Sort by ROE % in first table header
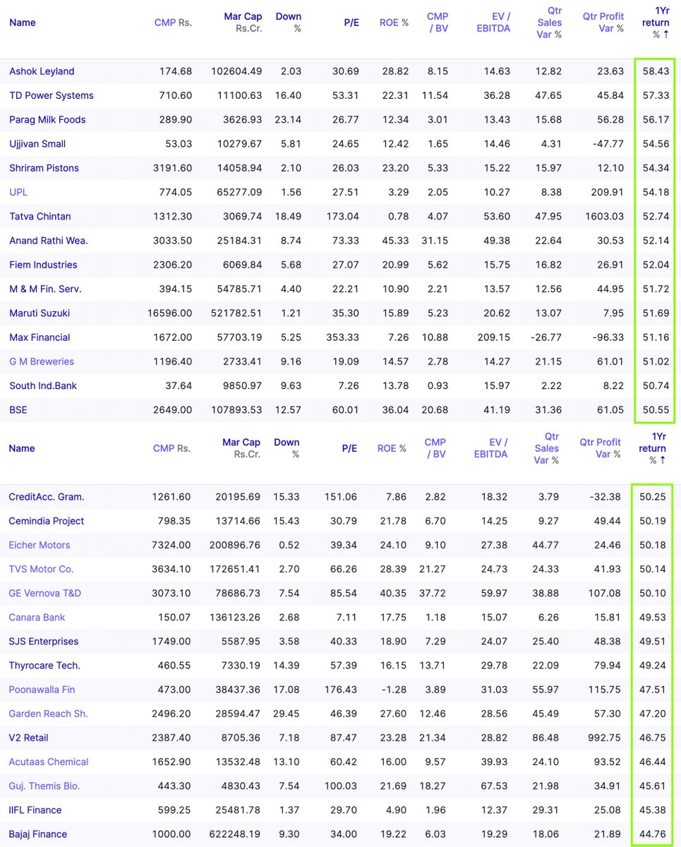The image size is (681, 847). pos(394,23)
